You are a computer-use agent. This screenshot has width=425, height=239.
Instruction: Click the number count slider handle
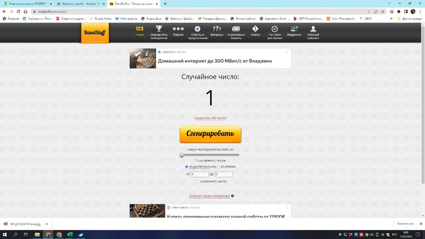182,155
